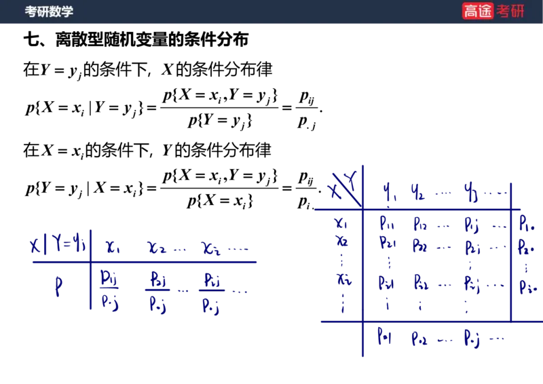543x384 pixels.
Task: Click the x2 row label in right table
Action: click(x=343, y=243)
